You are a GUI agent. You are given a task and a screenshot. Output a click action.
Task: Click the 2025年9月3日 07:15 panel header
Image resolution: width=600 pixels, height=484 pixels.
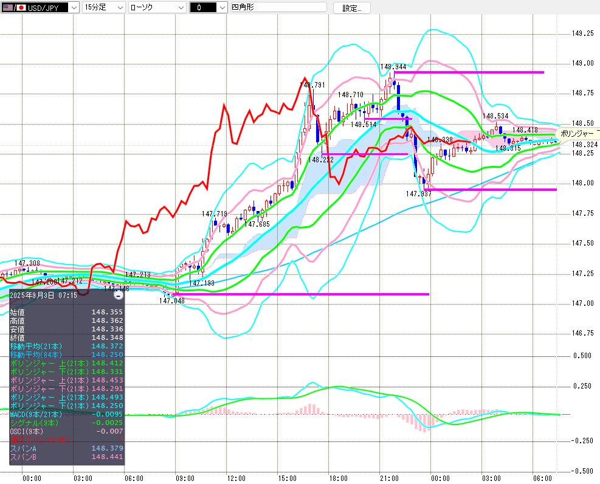point(43,296)
